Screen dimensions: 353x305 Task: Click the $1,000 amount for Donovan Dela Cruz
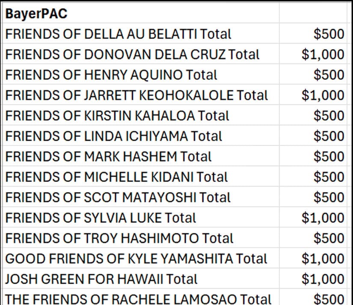323,54
